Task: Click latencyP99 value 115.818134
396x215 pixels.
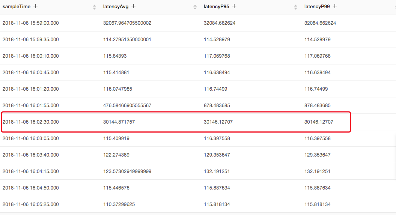Action: [x=317, y=204]
